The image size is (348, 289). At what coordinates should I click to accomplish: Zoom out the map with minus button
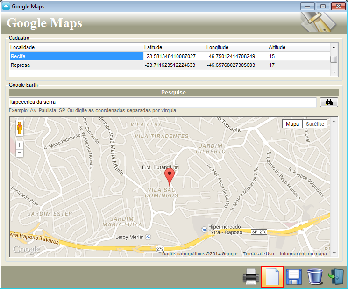click(x=20, y=153)
